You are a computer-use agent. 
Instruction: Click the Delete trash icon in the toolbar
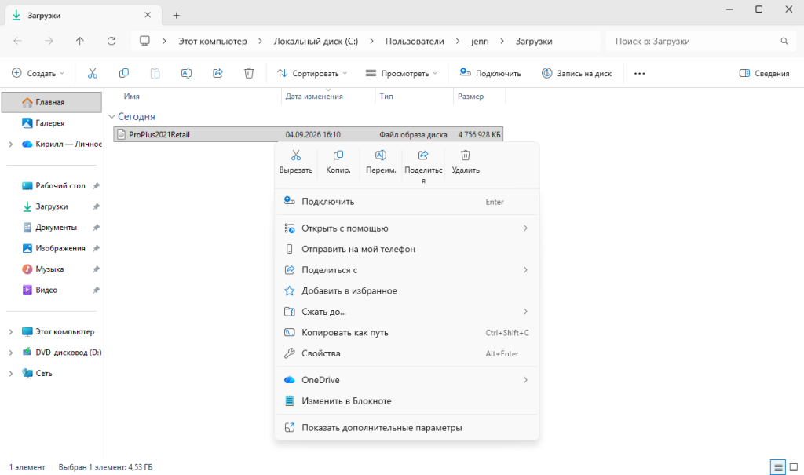249,73
